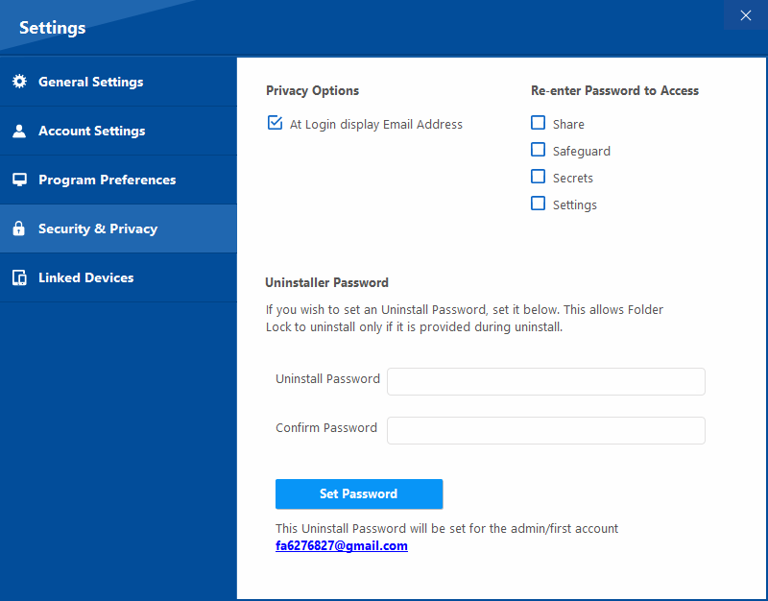Click the Re-enter Password to Access heading
768x601 pixels.
[614, 90]
